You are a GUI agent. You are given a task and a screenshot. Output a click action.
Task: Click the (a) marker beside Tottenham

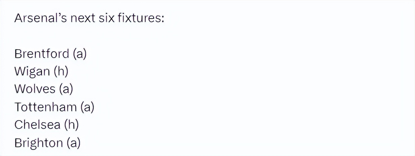[87, 107]
